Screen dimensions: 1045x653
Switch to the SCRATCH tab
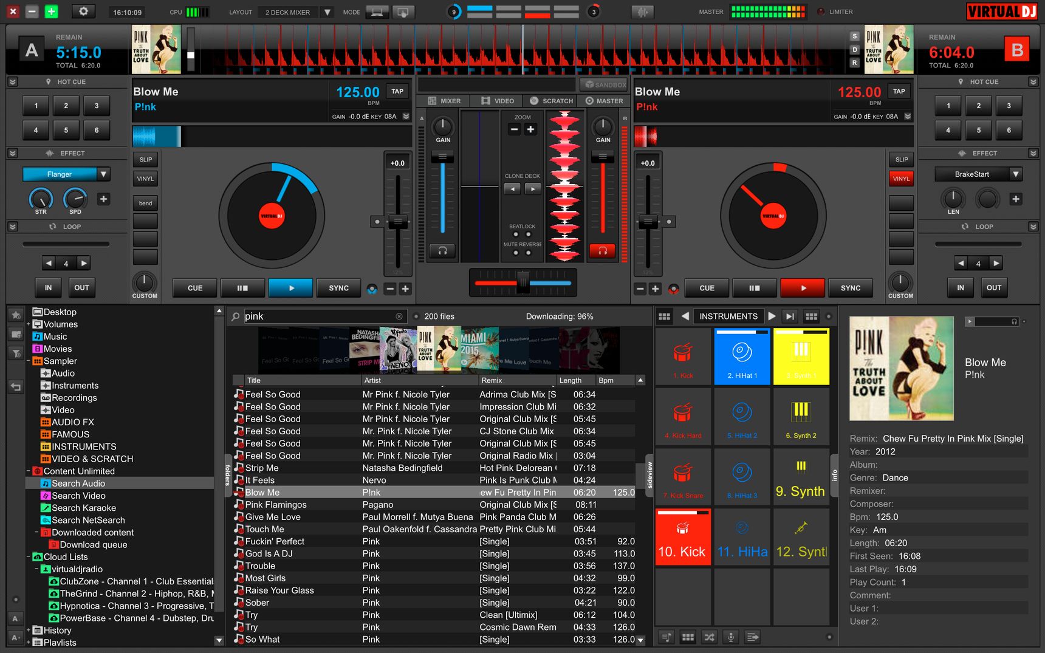[551, 101]
